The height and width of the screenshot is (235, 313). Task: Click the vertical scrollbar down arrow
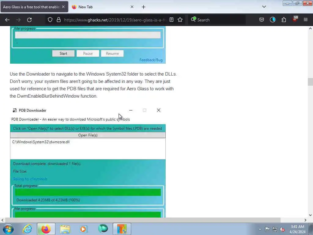pos(310,215)
